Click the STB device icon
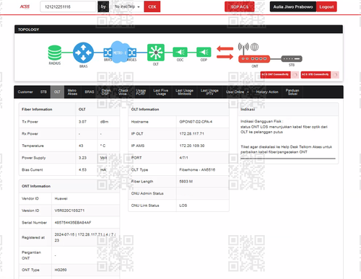Image resolution: width=361 pixels, height=279 pixels. point(292,58)
